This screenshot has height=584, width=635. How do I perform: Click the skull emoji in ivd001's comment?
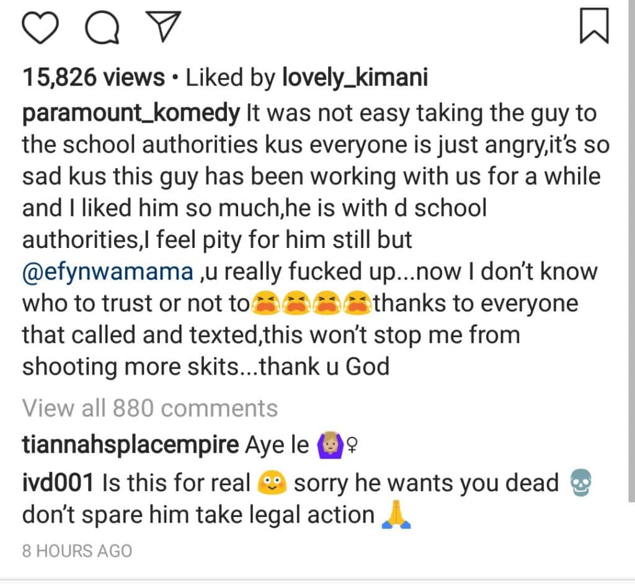coord(579,482)
